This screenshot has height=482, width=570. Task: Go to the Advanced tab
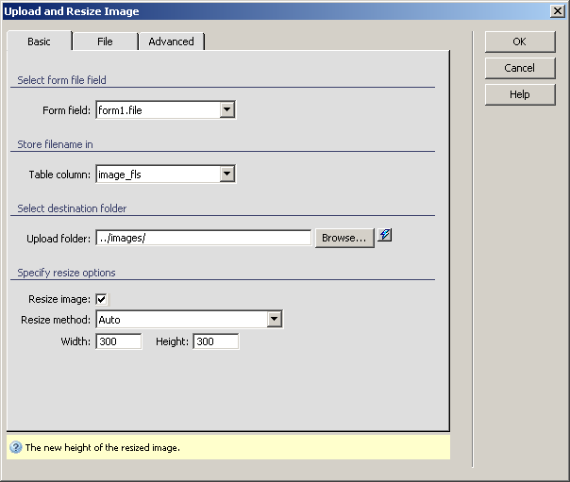[171, 42]
